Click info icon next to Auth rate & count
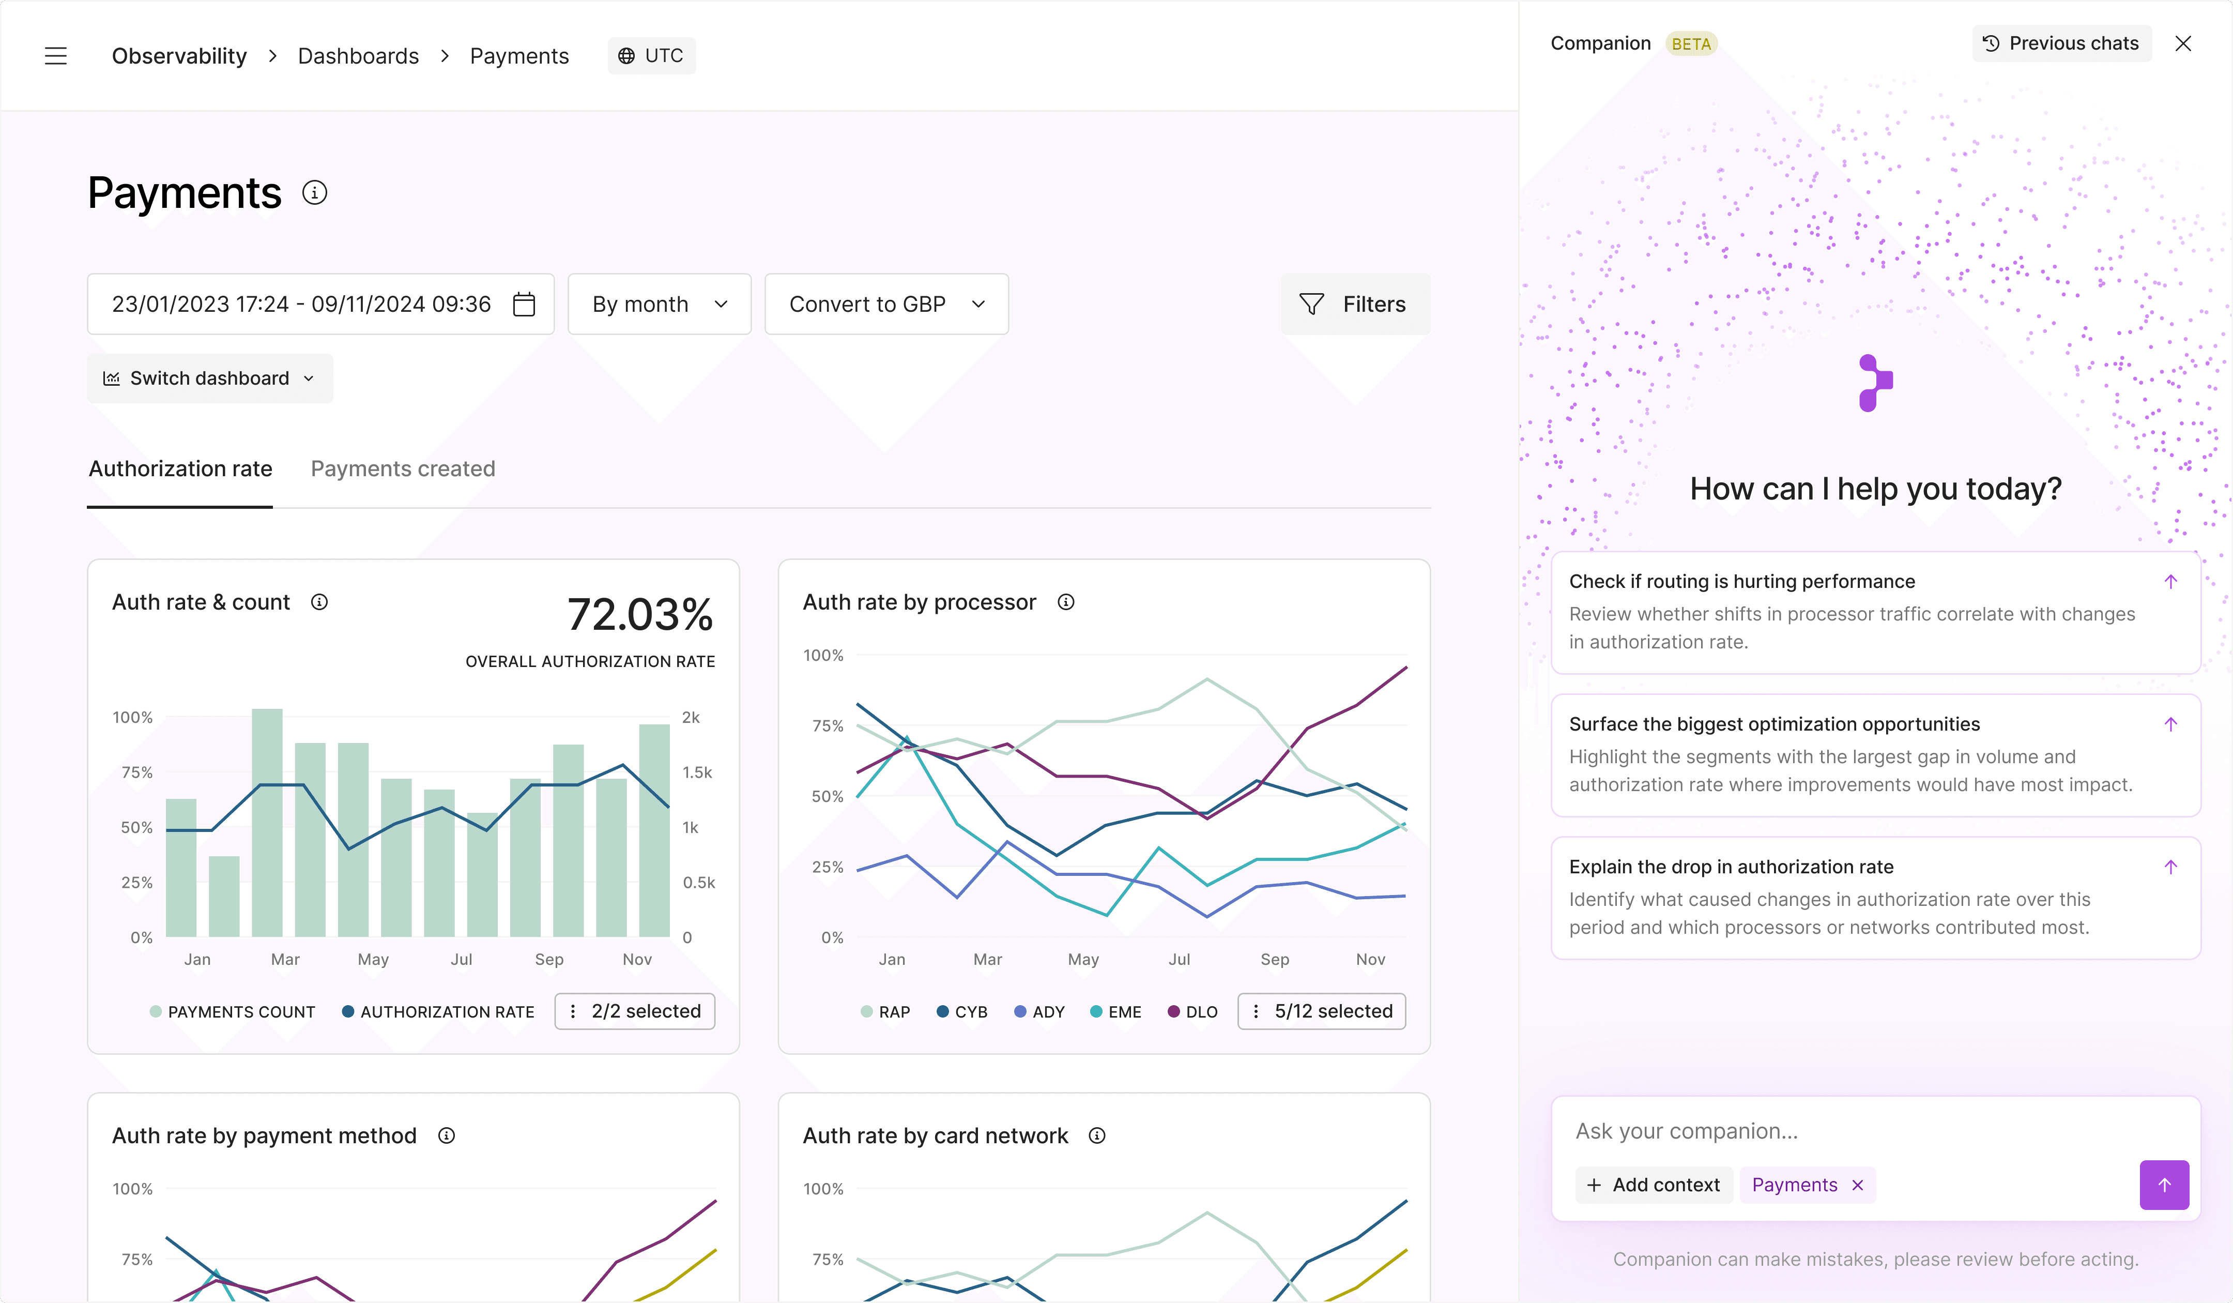2233x1303 pixels. (x=319, y=602)
